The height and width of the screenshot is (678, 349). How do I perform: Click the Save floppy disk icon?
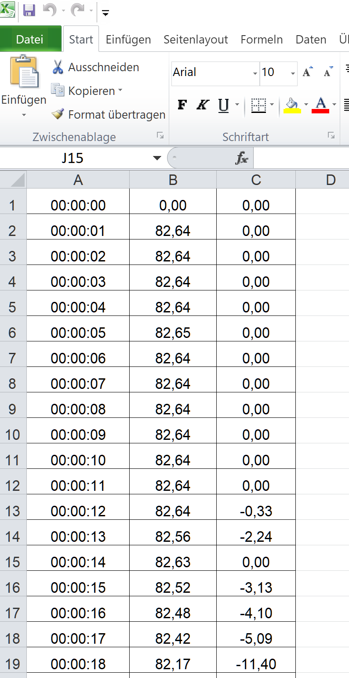click(29, 10)
